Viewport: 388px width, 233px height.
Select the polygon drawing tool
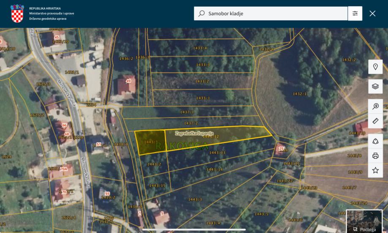point(375,141)
